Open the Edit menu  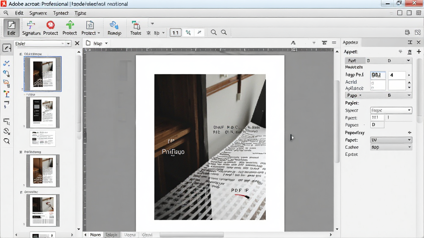[19, 13]
